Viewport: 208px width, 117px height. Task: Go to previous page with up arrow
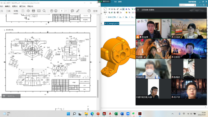[52, 11]
